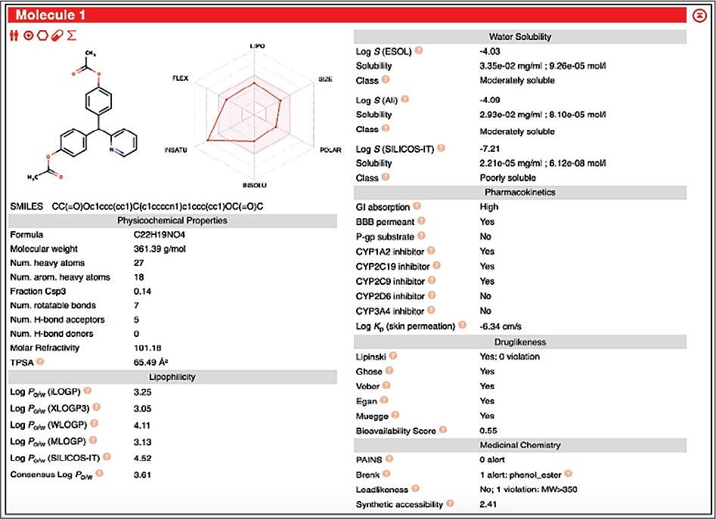Click help icon next to Log S (SILICOS-IT)
The image size is (716, 519).
tap(441, 149)
